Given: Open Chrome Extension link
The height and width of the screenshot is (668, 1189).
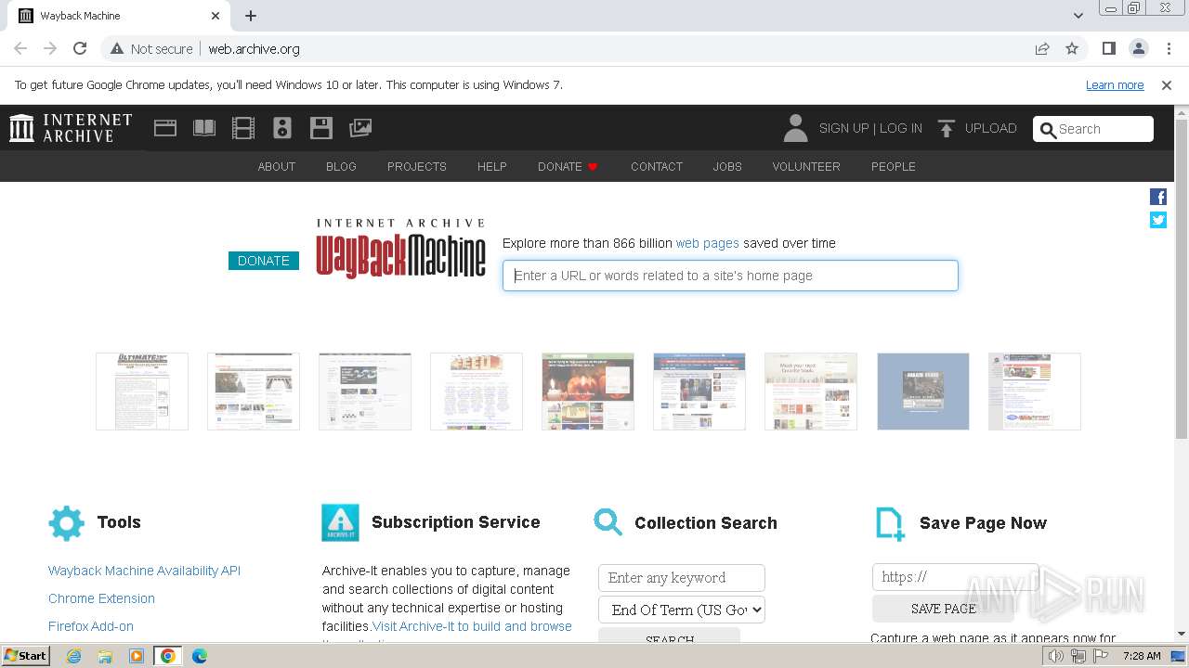Looking at the screenshot, I should click(101, 598).
